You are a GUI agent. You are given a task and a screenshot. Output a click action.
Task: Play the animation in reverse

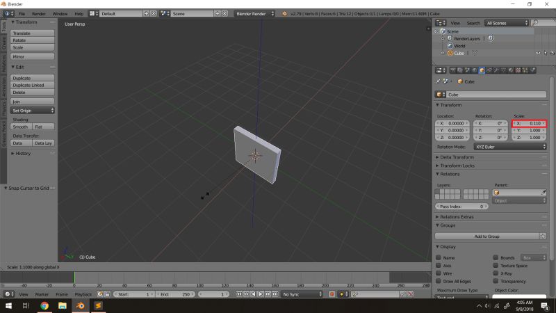[253, 294]
